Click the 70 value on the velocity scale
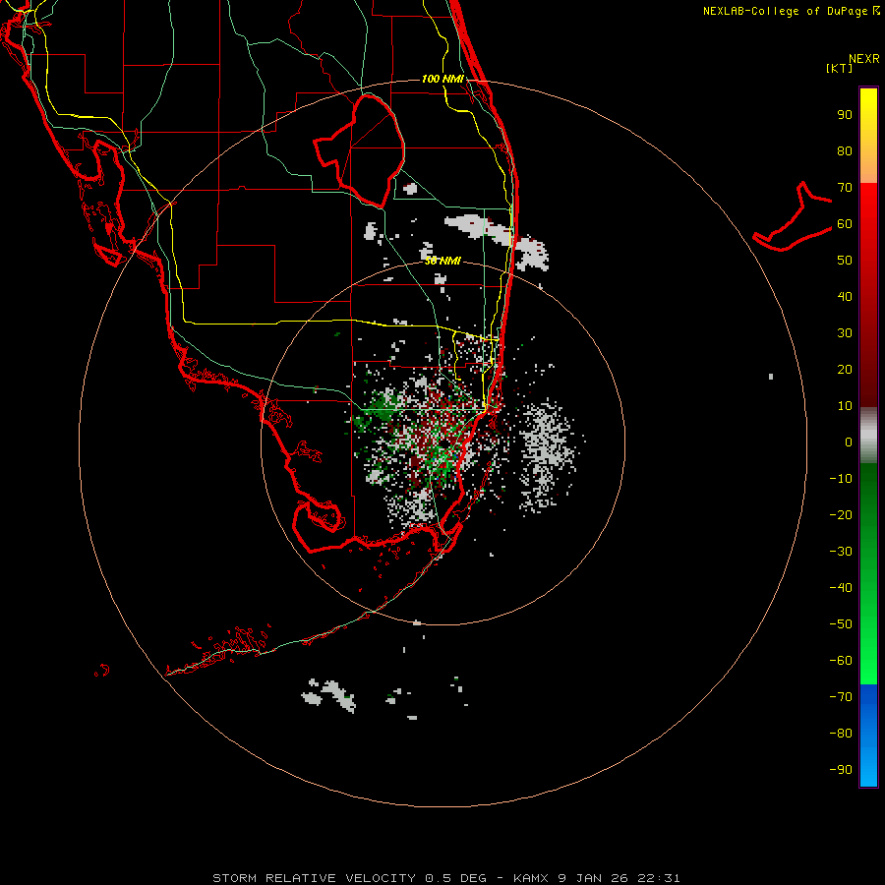This screenshot has height=885, width=885. (845, 188)
